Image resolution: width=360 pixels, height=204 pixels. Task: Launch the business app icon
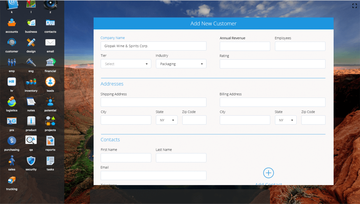tap(31, 23)
